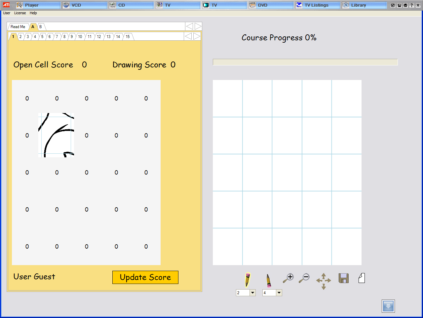Switch to the Read Me tab

coord(18,27)
